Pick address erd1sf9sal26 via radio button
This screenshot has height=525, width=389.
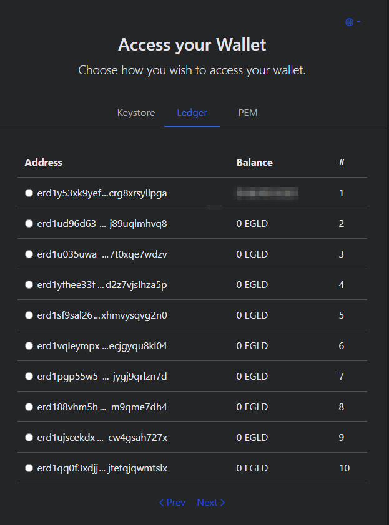29,315
